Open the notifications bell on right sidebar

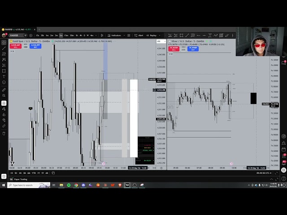[284, 163]
